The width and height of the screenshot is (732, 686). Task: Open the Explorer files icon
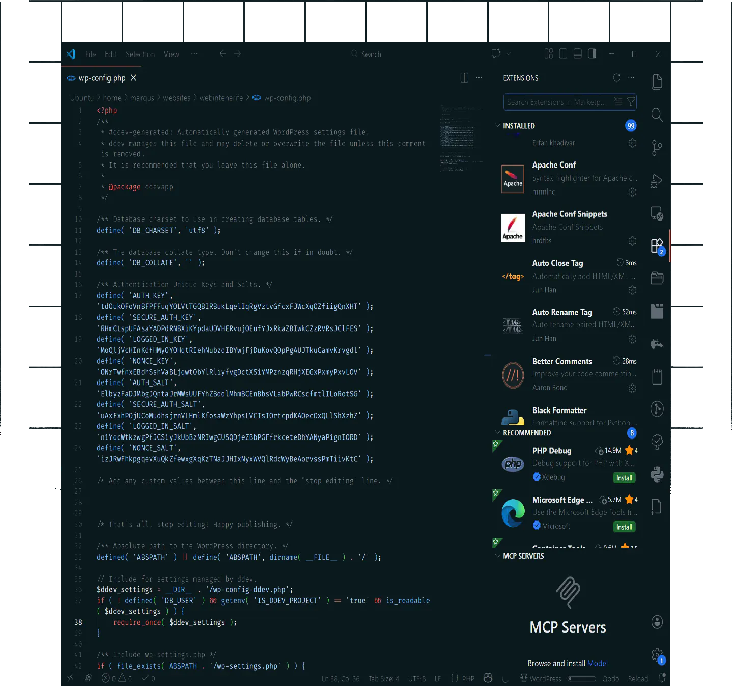point(657,82)
